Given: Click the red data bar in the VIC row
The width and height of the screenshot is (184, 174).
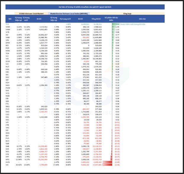Looking at the screenshot, I should coord(107,165).
